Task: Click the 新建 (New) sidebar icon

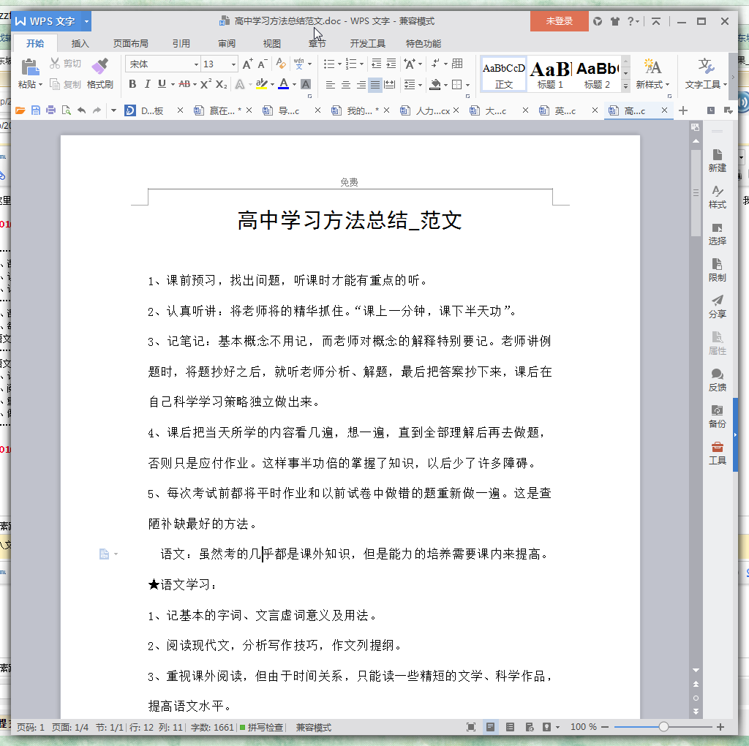Action: tap(718, 159)
